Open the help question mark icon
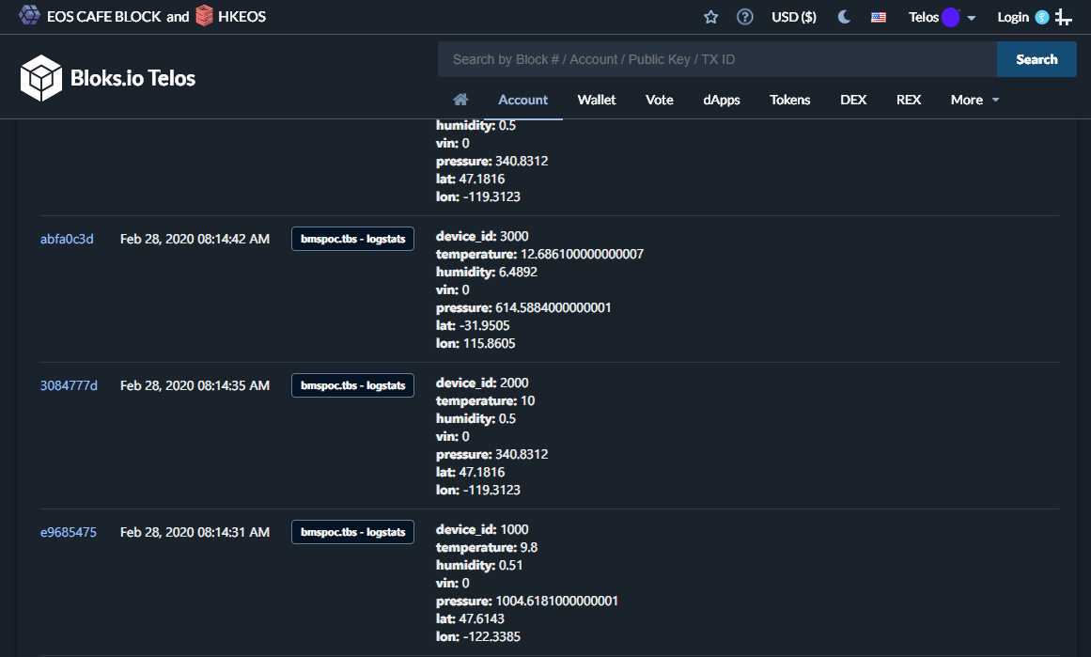 click(x=744, y=17)
